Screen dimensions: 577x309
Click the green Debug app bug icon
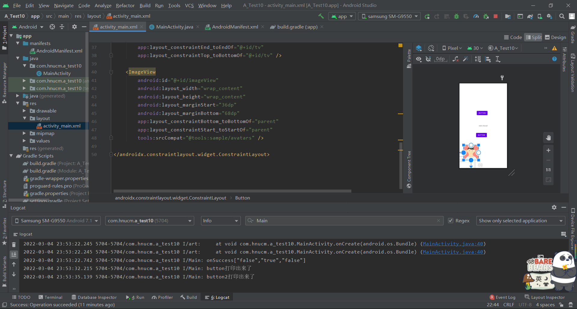(x=456, y=16)
